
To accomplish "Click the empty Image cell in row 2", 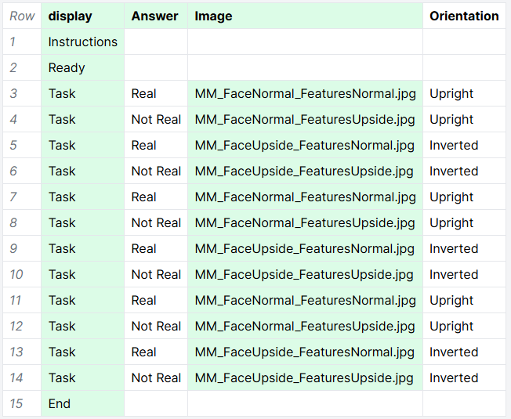I will click(x=305, y=67).
